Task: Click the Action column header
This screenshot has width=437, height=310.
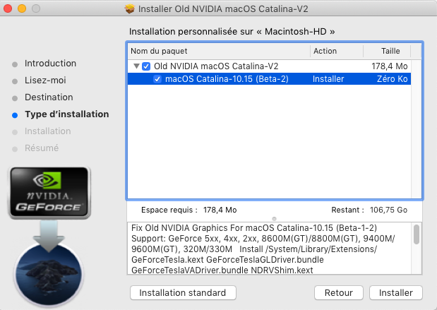Action: 337,51
